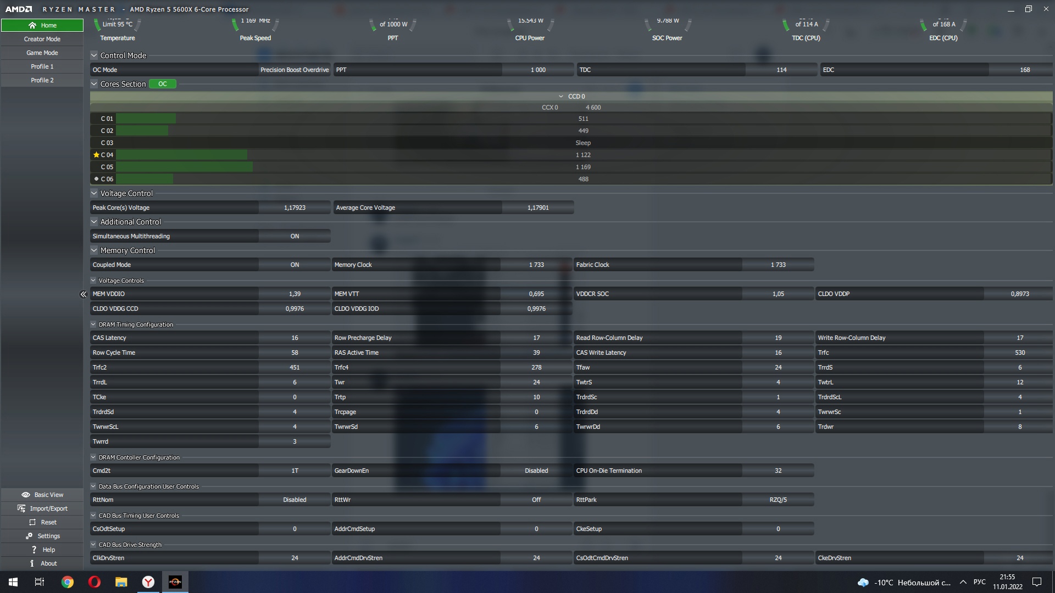The image size is (1055, 593).
Task: Collapse the CCD 0 chevron
Action: [x=561, y=96]
